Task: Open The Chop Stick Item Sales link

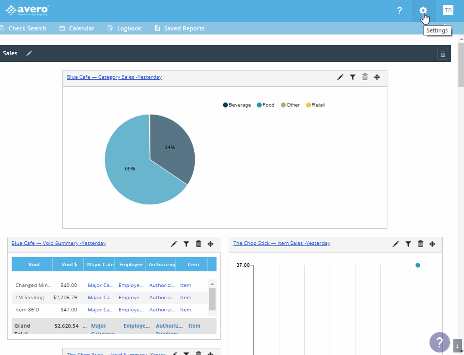Action: click(x=281, y=243)
